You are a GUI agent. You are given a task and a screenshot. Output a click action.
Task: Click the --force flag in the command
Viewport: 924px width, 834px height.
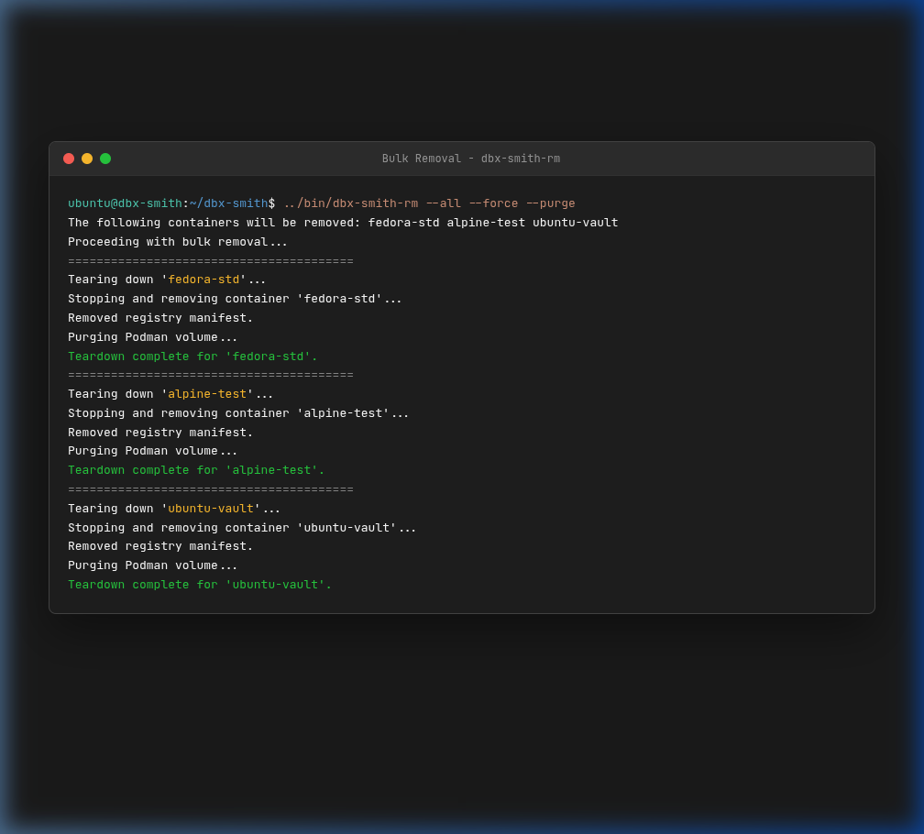pos(493,203)
